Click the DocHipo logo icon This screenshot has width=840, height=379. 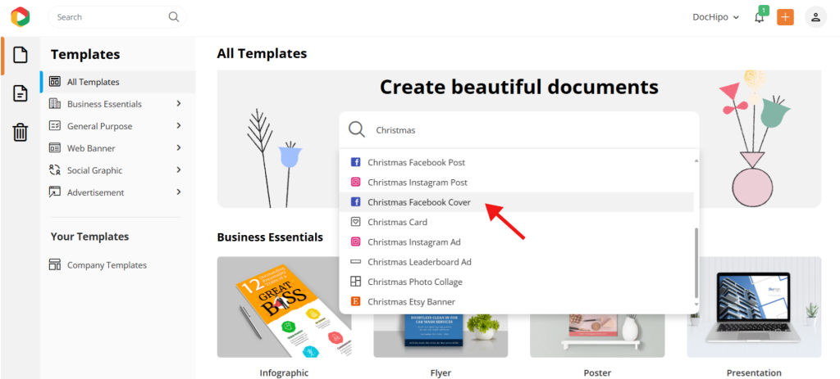(x=21, y=16)
